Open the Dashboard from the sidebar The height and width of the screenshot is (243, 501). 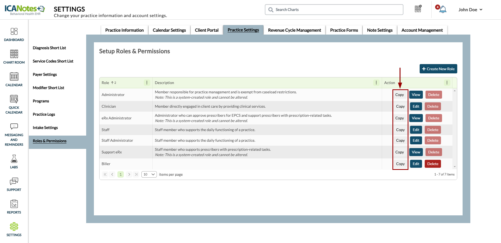tap(14, 35)
